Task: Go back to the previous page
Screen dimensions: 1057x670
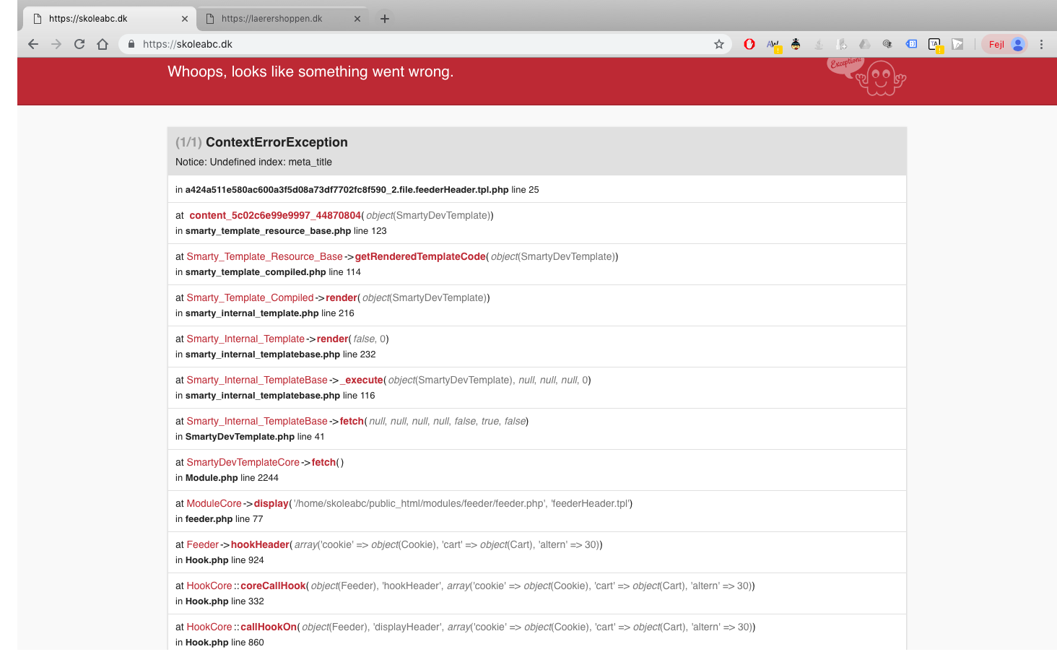Action: tap(33, 44)
